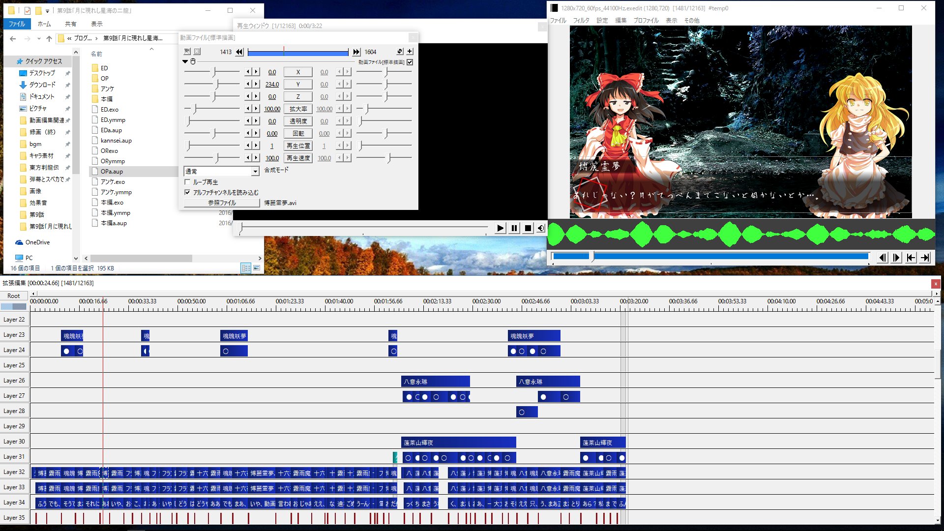
Task: Switch Explorer to large icons view
Action: click(257, 268)
